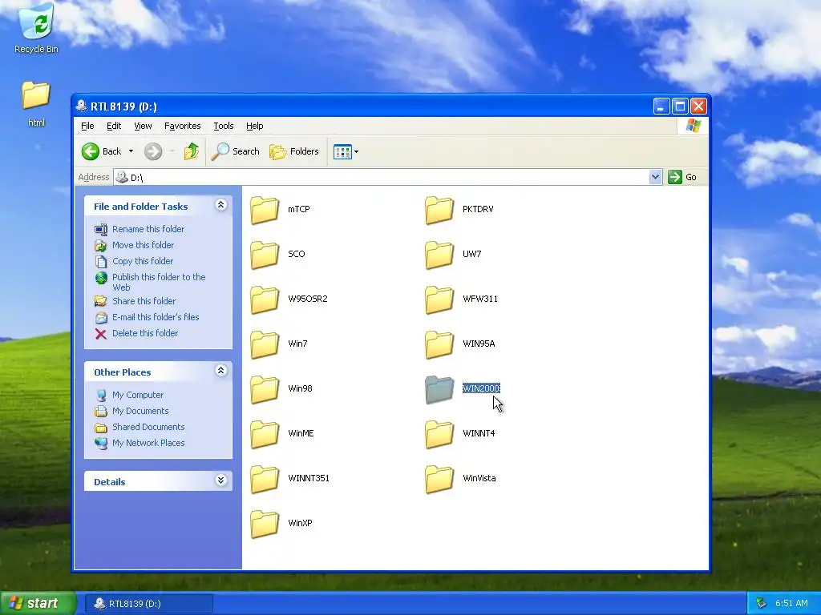821x615 pixels.
Task: Select the Win98 folder icon
Action: click(x=265, y=390)
